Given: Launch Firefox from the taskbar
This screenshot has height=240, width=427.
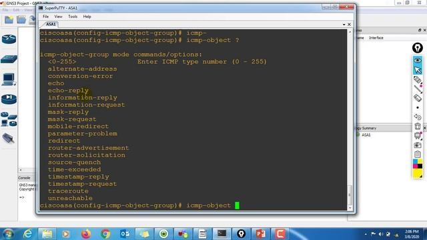Looking at the screenshot, I should (86, 234).
